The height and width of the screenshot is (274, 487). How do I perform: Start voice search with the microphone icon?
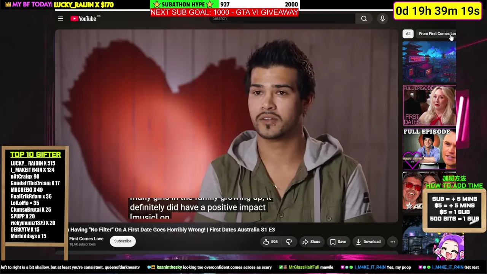tap(383, 19)
